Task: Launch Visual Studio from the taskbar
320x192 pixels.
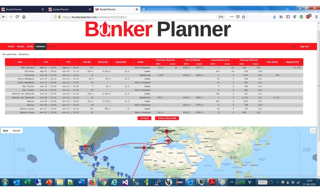Action: (124, 182)
